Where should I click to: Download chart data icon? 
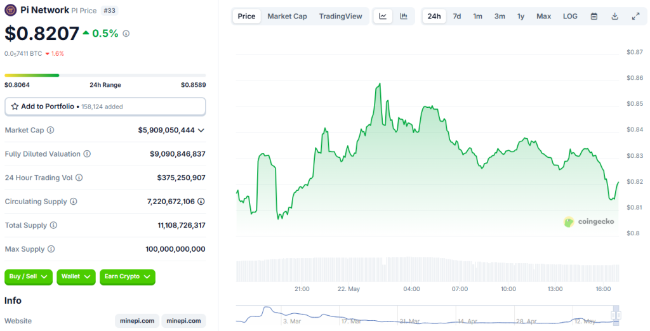(x=614, y=16)
